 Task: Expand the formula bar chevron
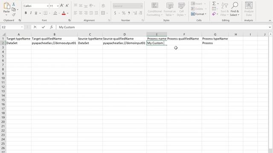coord(270,27)
